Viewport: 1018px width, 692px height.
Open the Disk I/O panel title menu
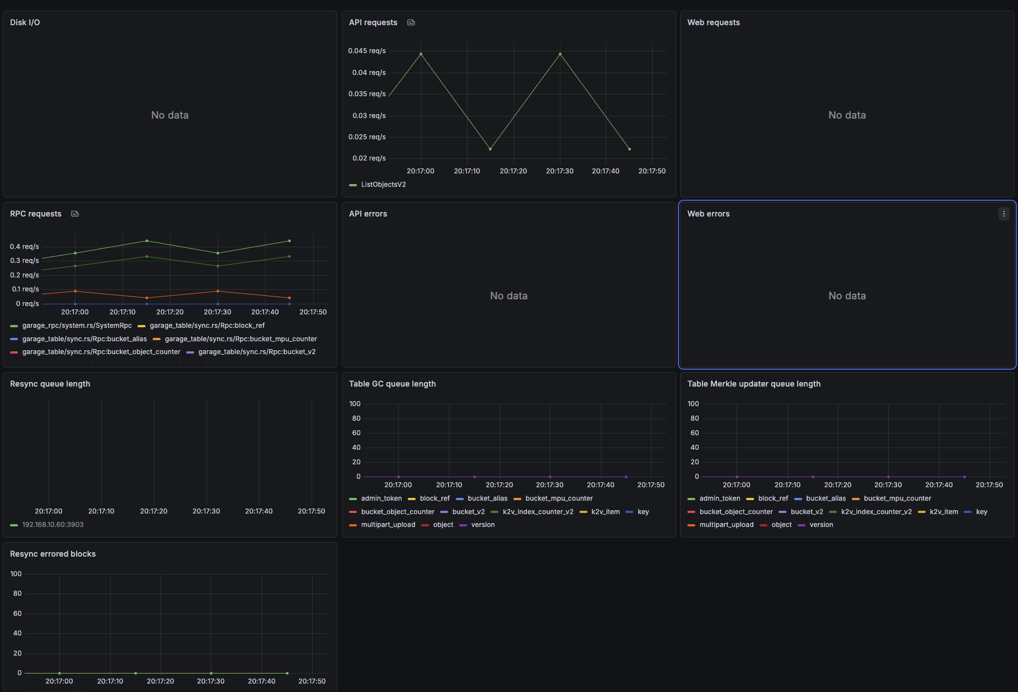pyautogui.click(x=25, y=22)
